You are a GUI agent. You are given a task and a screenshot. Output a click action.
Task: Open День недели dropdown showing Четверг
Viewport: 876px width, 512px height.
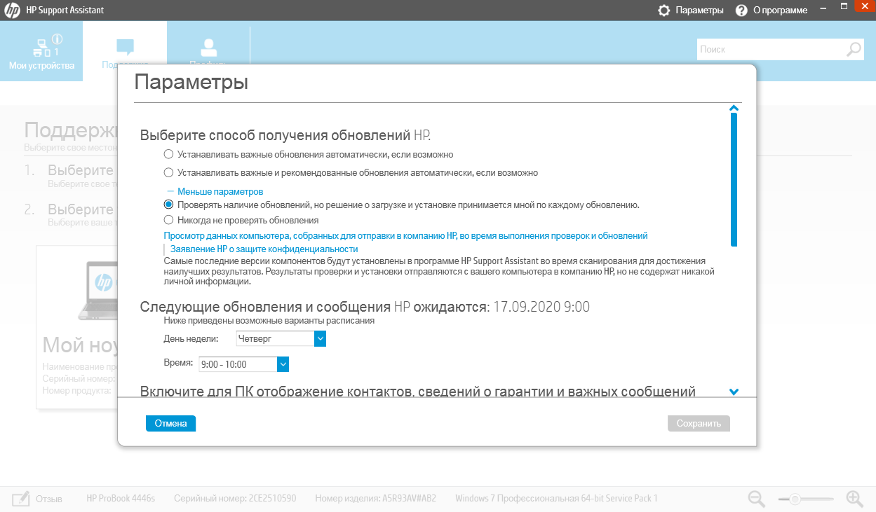281,338
